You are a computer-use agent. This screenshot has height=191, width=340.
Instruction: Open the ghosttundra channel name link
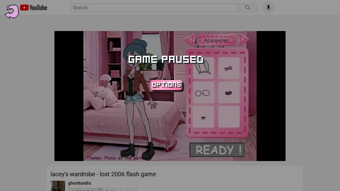[79, 183]
